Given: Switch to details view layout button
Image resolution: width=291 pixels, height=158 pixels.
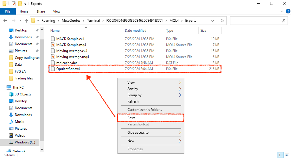Looking at the screenshot, I should point(281,155).
